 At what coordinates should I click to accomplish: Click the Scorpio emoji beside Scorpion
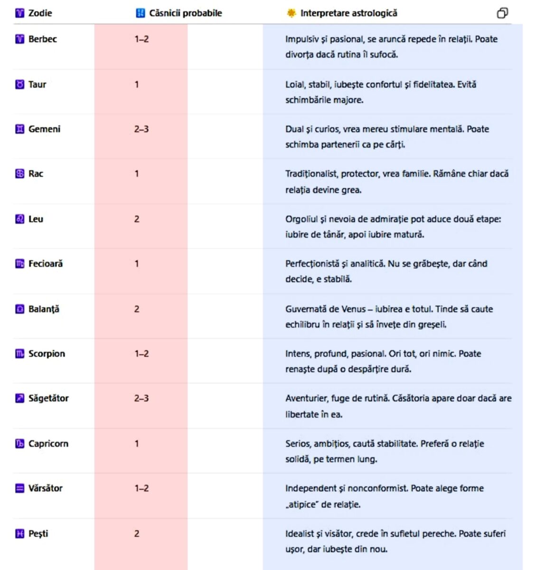pos(19,354)
